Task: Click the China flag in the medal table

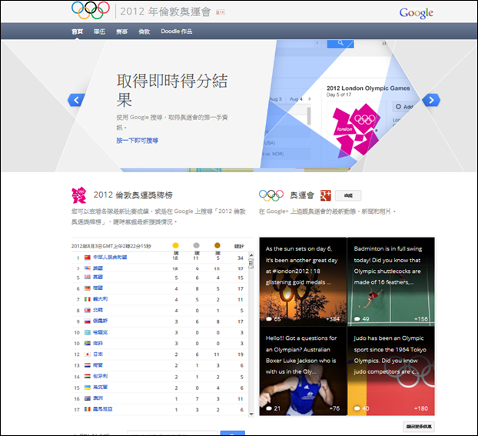Action: point(88,257)
